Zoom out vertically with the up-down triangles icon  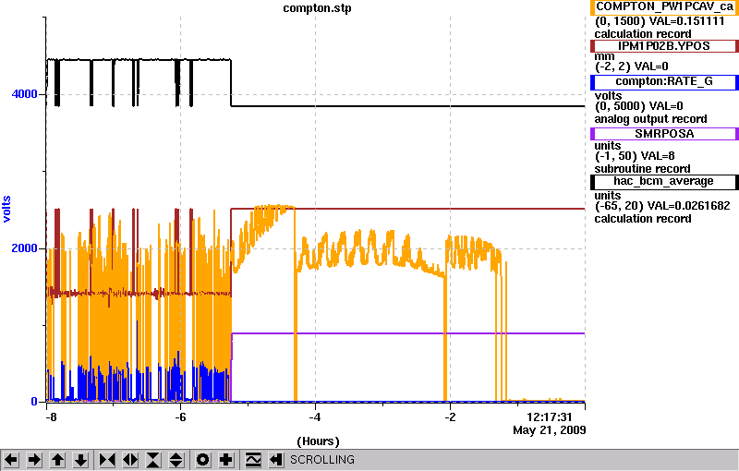[x=176, y=460]
